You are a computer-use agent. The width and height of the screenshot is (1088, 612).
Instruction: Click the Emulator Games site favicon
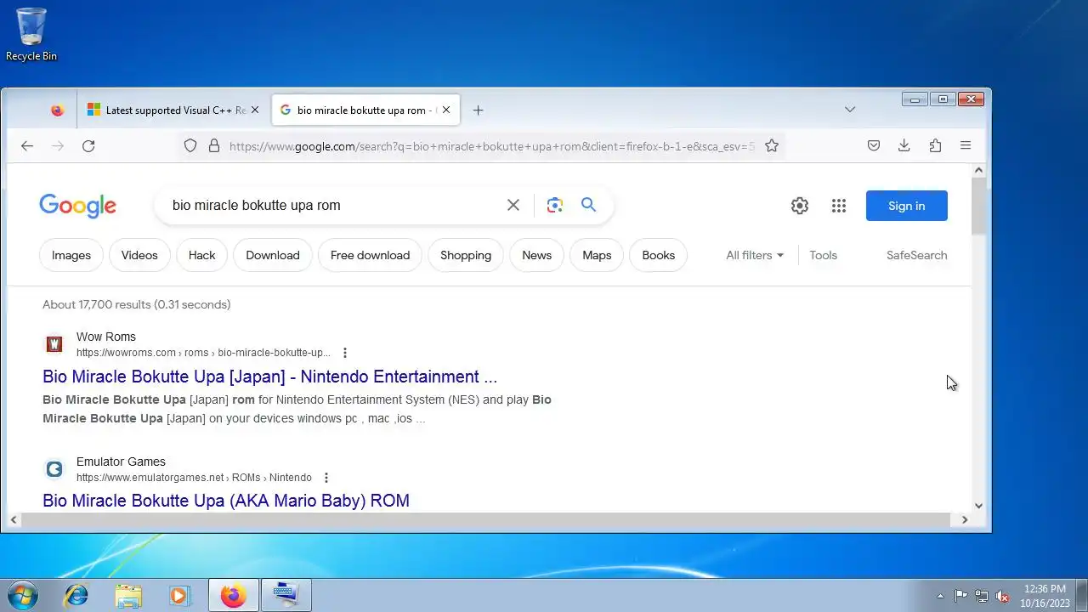tap(54, 469)
